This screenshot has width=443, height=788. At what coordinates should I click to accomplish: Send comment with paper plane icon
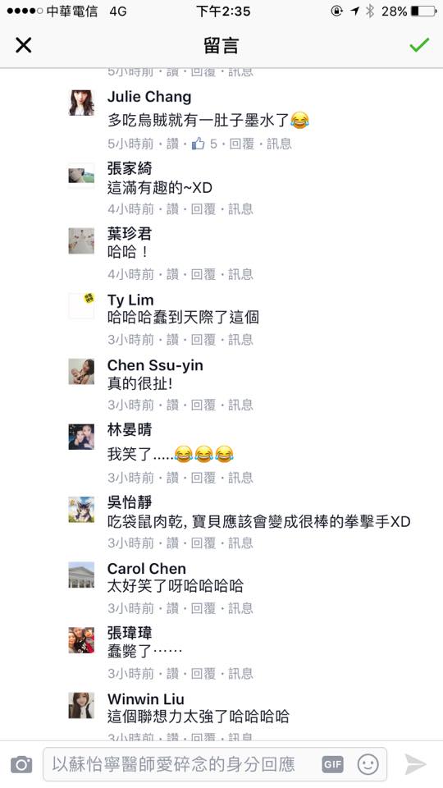click(416, 764)
